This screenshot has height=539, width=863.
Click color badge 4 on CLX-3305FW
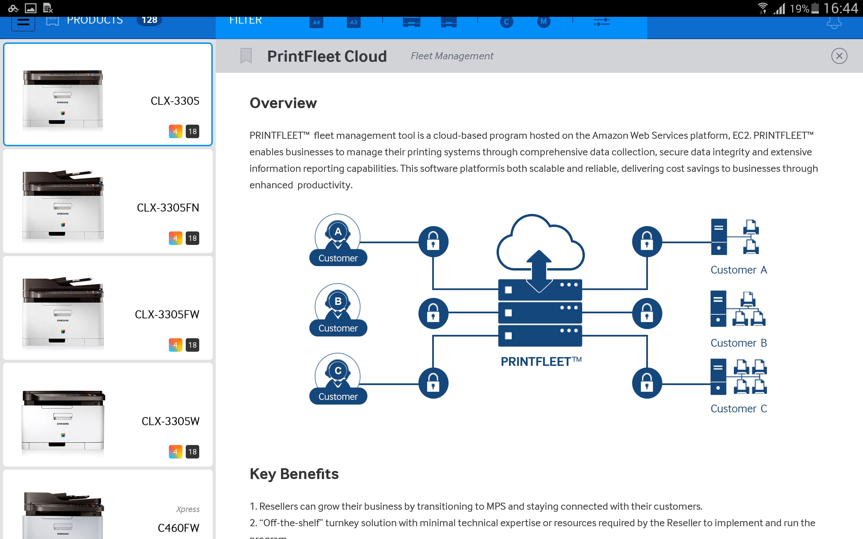[175, 345]
